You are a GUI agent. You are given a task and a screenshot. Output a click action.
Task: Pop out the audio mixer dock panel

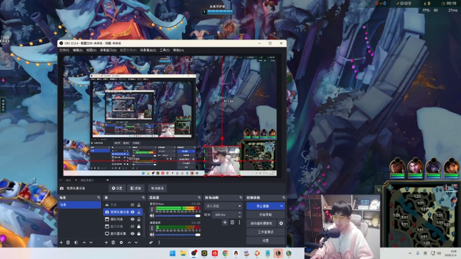pos(199,197)
